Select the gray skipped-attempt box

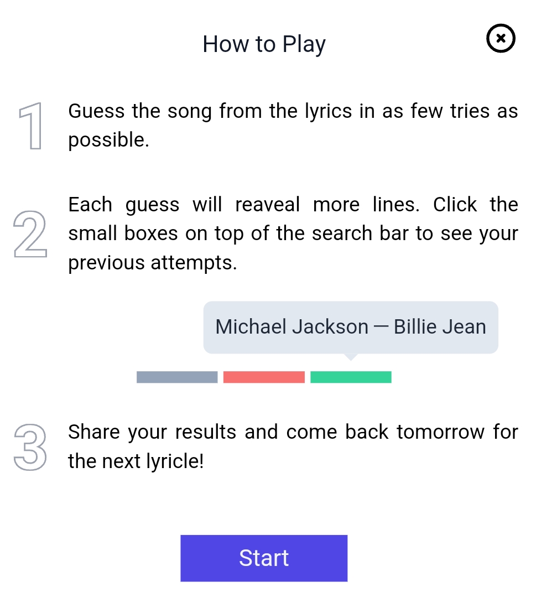click(x=177, y=377)
